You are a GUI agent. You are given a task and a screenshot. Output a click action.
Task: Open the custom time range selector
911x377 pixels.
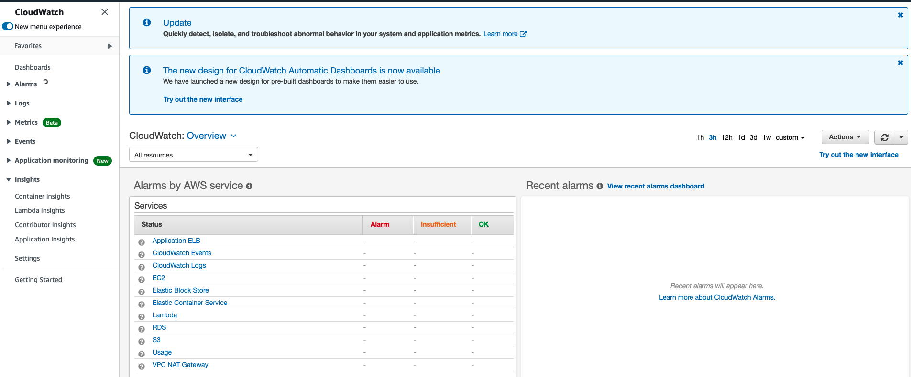[x=790, y=137]
